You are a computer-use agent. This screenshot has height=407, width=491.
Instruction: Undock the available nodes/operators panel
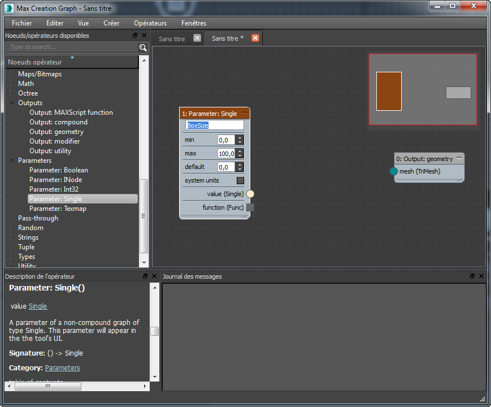coord(135,36)
